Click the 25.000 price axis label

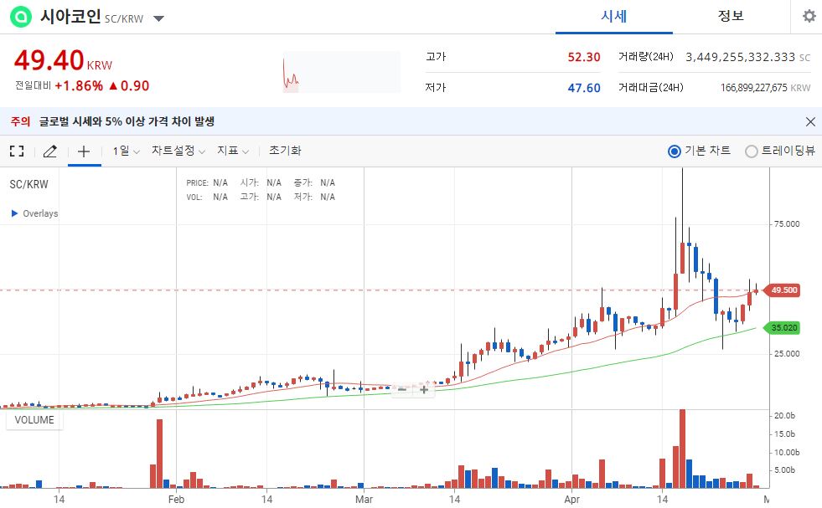[787, 354]
